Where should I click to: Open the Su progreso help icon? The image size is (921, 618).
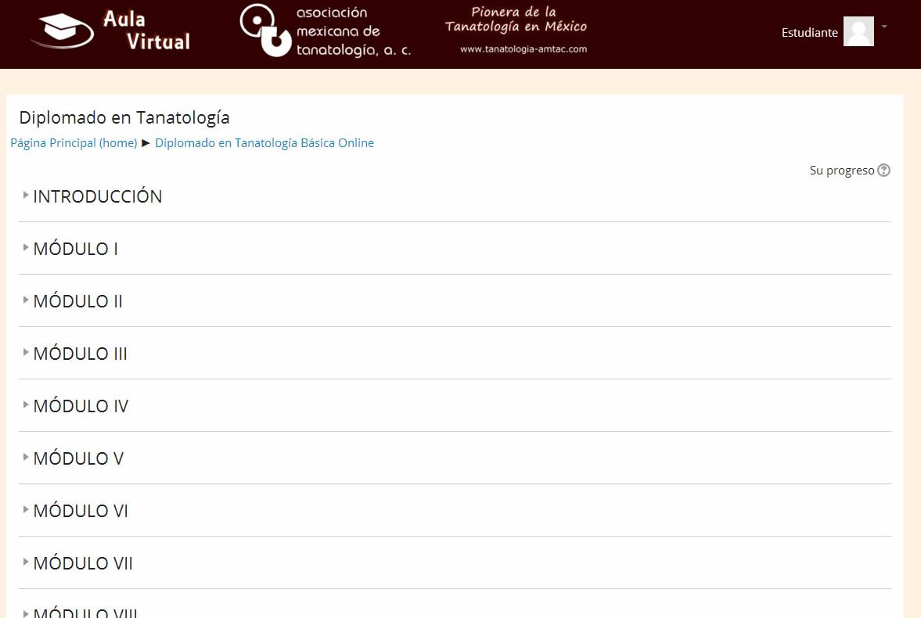point(883,170)
